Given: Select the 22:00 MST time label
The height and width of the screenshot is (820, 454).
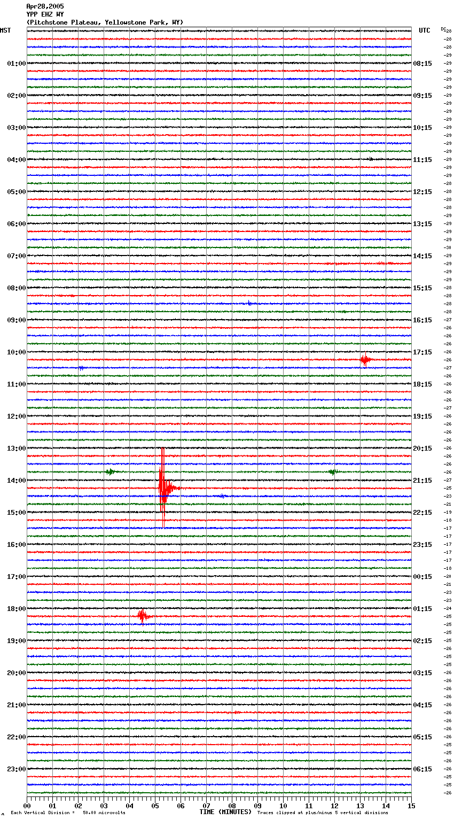Looking at the screenshot, I should (x=17, y=737).
